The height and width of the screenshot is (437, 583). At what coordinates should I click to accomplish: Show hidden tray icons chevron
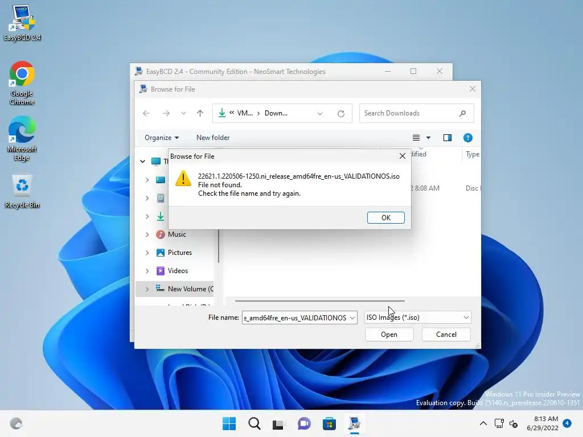coord(483,423)
